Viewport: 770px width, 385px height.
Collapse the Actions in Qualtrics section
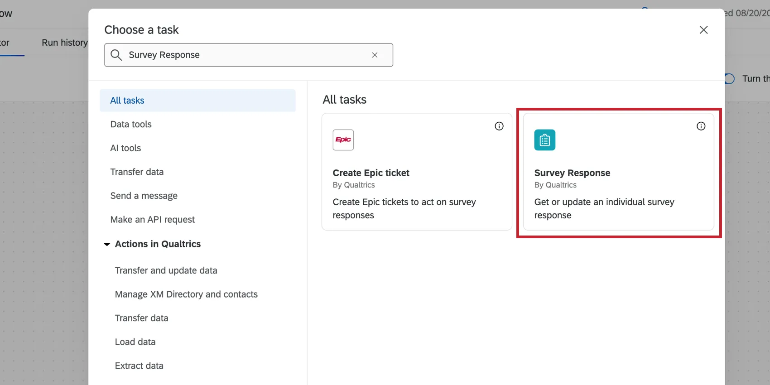coord(107,245)
